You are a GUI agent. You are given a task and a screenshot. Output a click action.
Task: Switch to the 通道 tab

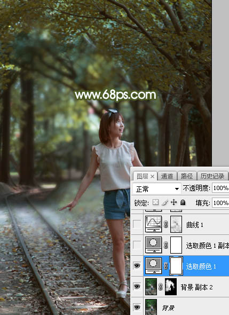click(167, 176)
